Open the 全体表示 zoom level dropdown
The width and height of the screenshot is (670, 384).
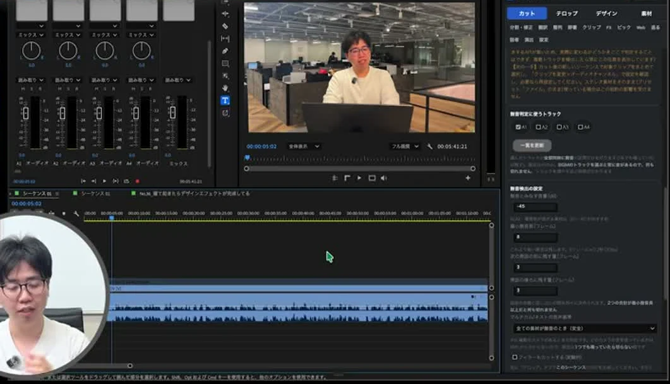click(303, 146)
